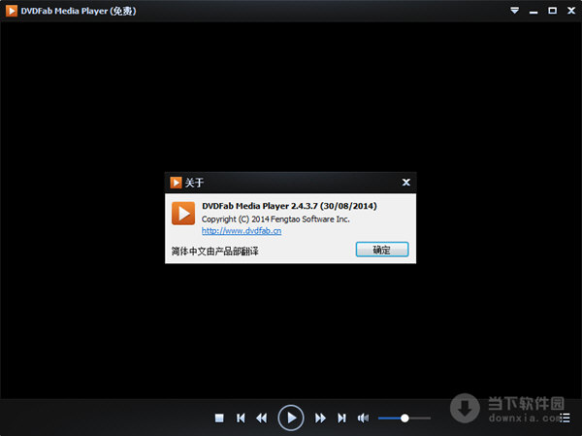Open the playlist with the list icon
The image size is (582, 436).
(x=565, y=418)
